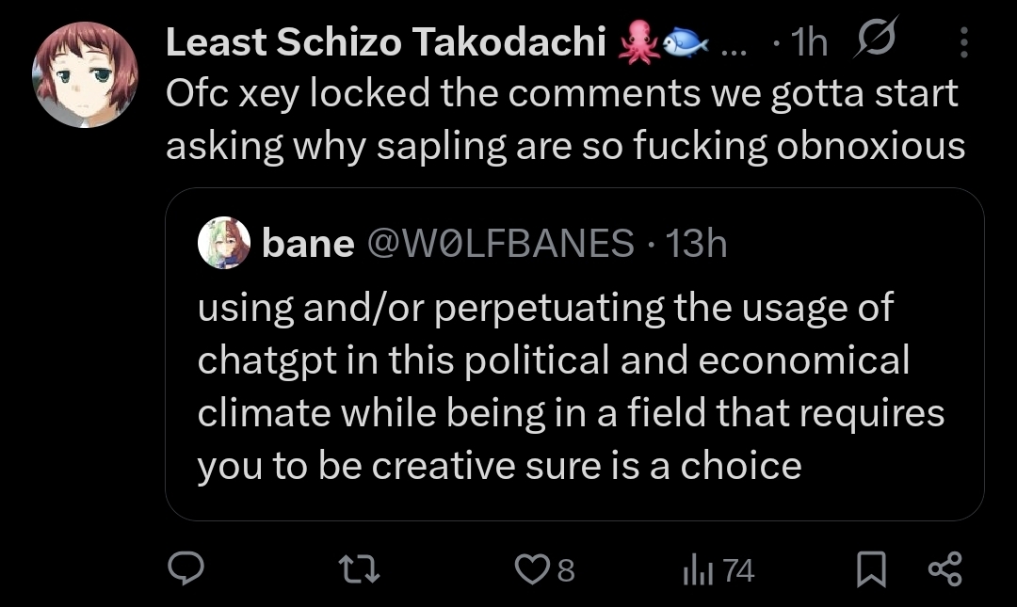The image size is (1017, 607).
Task: Open the reply speech bubble icon
Action: [x=186, y=568]
